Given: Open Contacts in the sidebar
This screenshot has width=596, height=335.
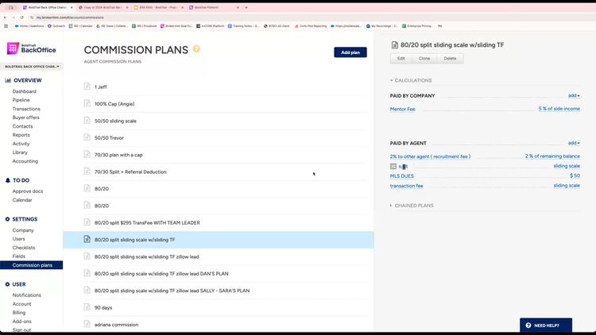Looking at the screenshot, I should click(22, 126).
